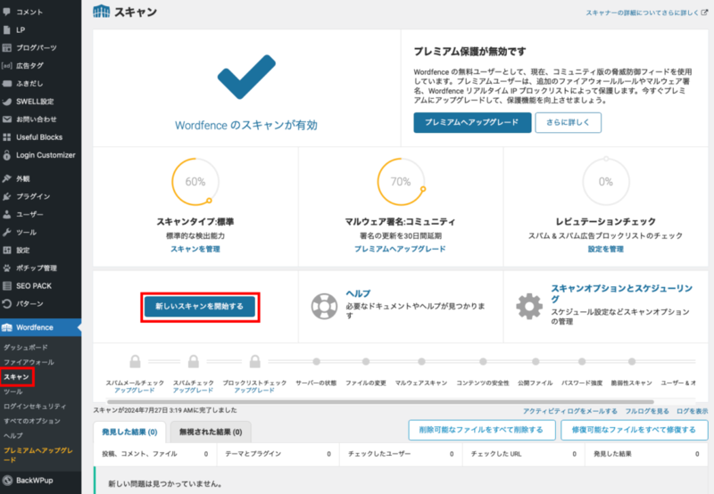
Task: Open the ツール entry under Wordfence submenu
Action: 13,391
